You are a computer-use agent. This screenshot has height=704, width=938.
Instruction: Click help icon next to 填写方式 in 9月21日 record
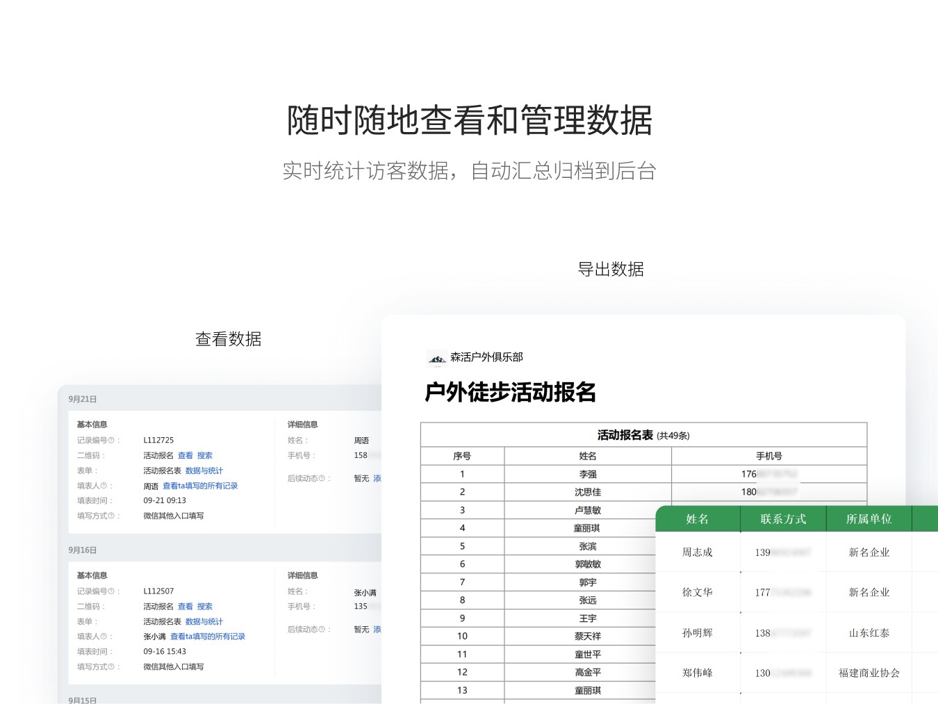pyautogui.click(x=111, y=516)
